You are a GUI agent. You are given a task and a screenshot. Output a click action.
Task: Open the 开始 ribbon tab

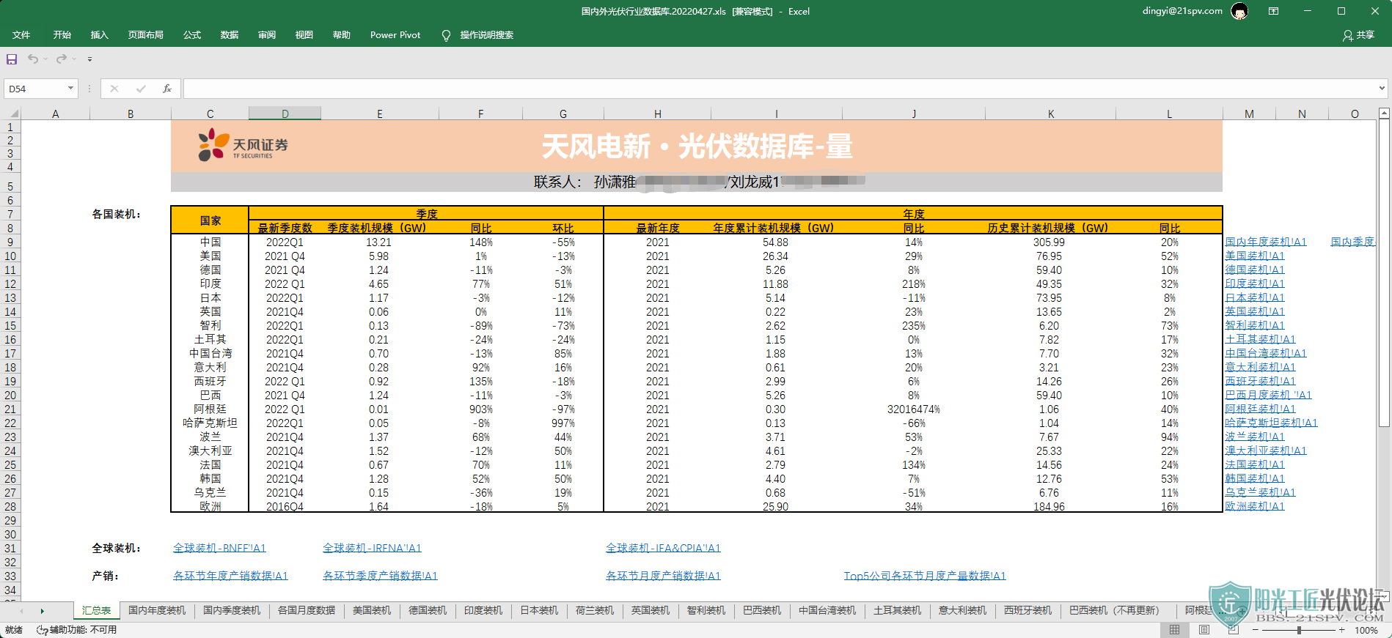(x=62, y=35)
